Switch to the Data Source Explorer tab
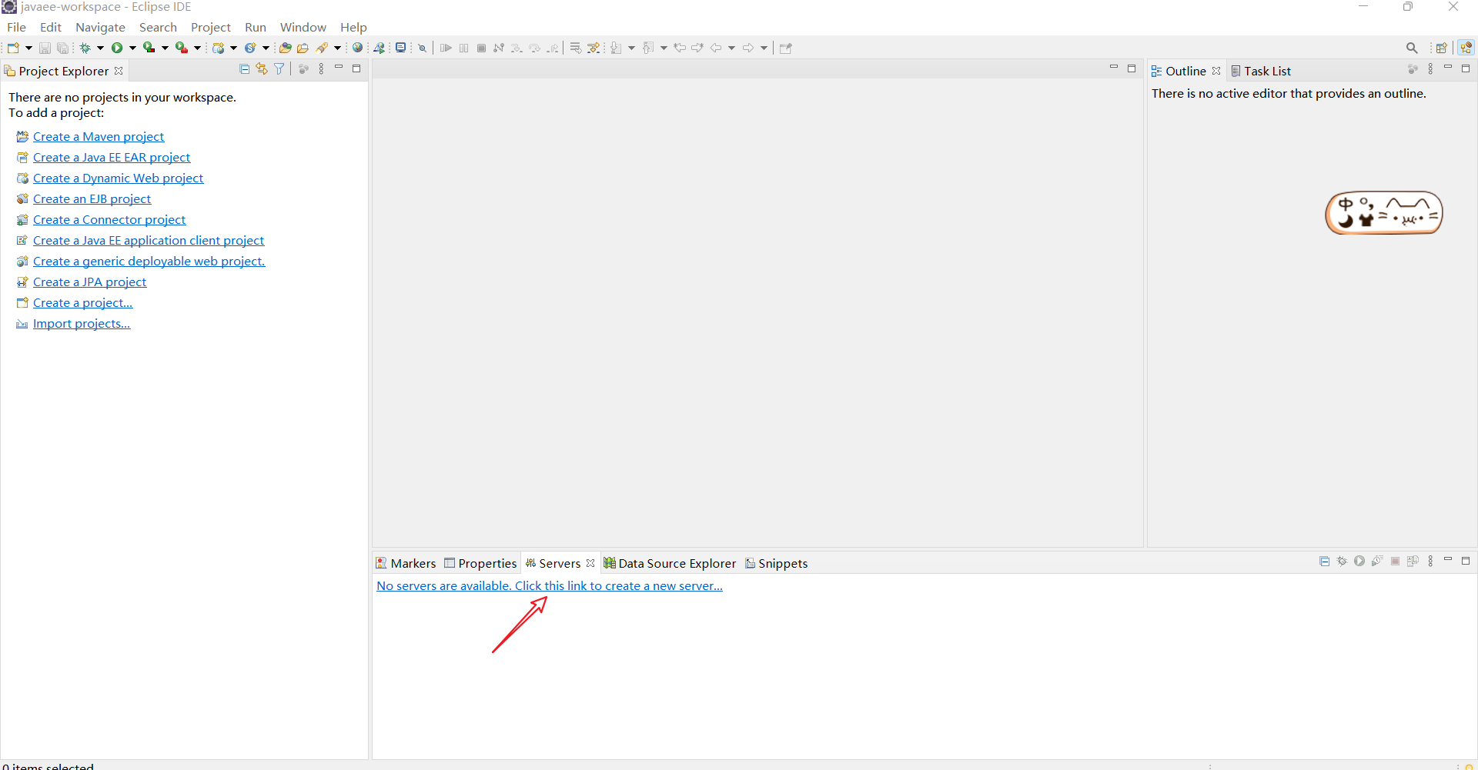This screenshot has width=1478, height=770. coord(676,563)
